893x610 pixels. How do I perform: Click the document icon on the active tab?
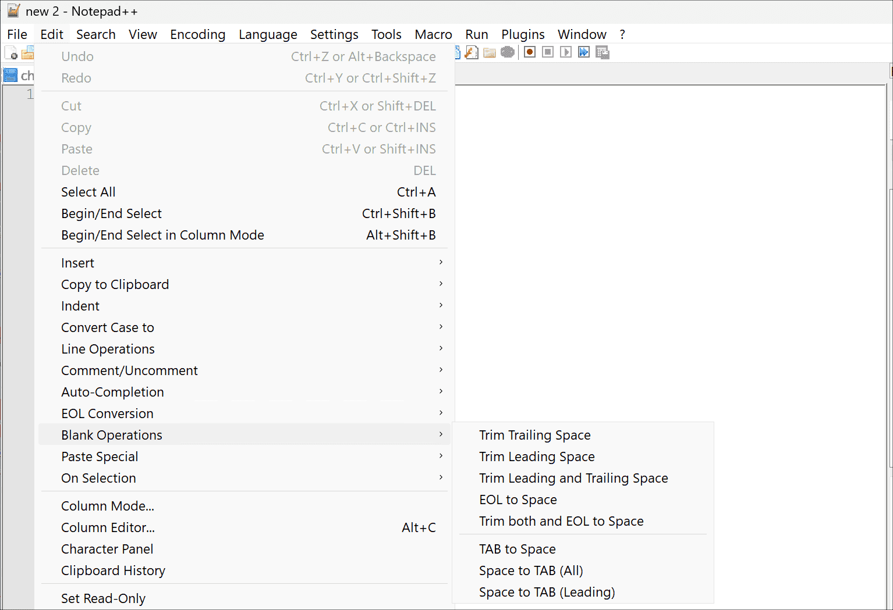click(x=11, y=74)
